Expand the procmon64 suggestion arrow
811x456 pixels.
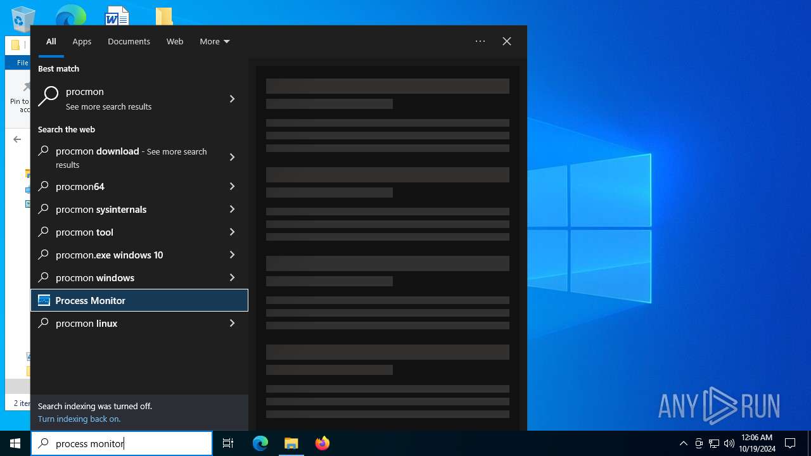coord(232,186)
